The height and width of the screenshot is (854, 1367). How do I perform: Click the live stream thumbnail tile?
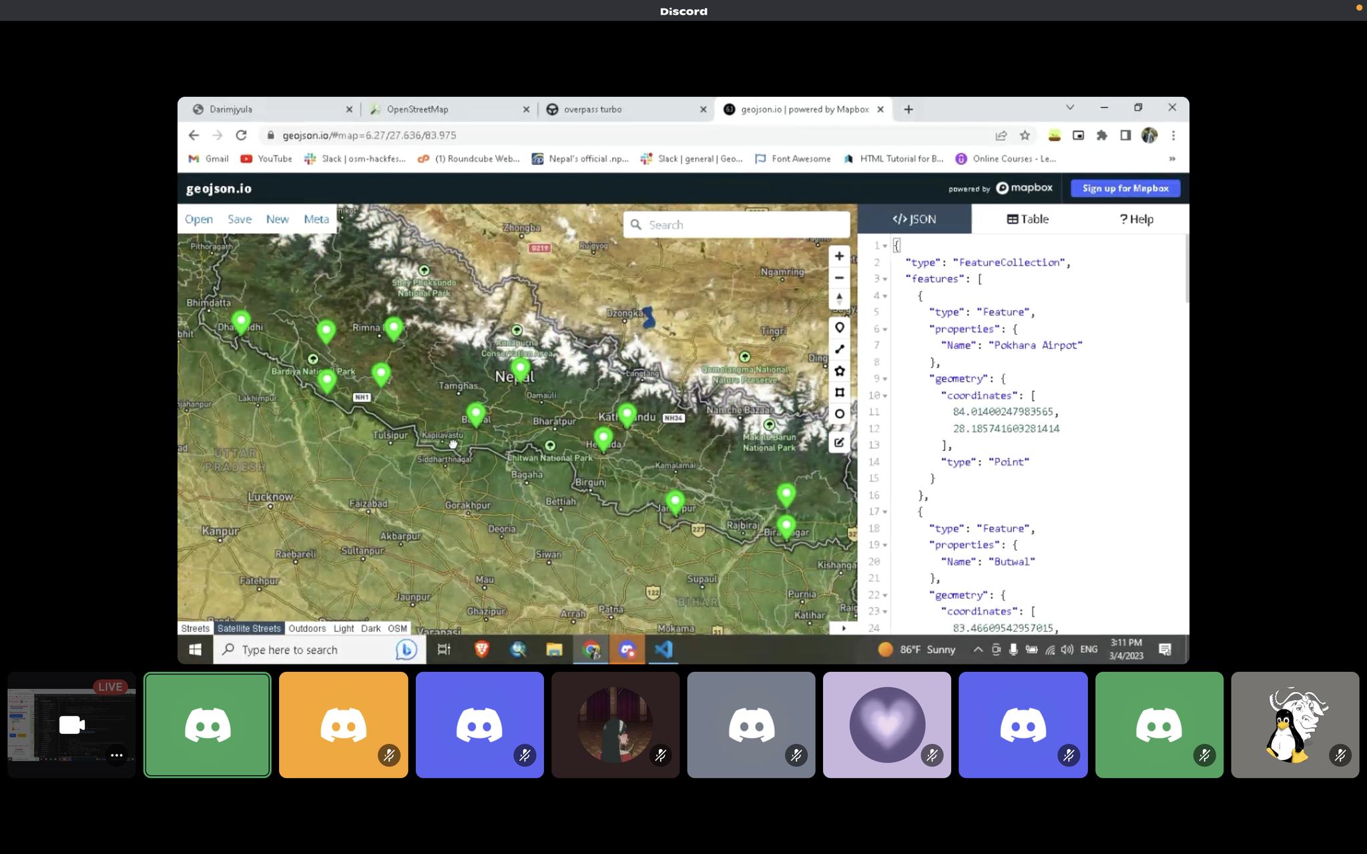tap(71, 725)
